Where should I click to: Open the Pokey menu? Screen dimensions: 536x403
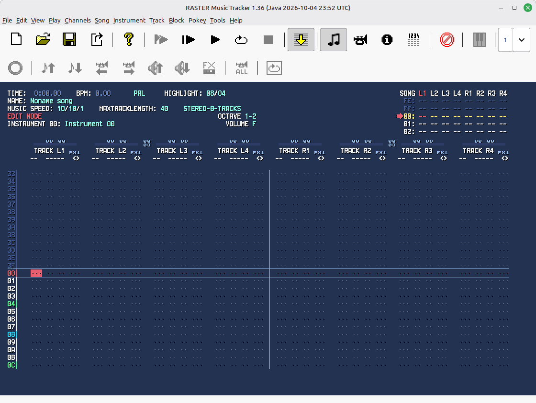(197, 20)
